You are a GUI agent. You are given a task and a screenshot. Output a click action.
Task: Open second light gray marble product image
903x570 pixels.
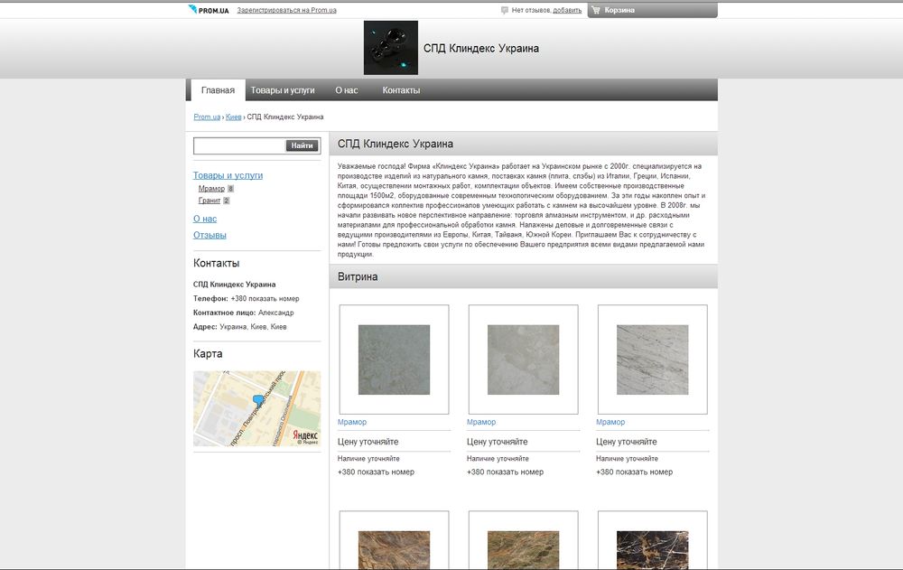523,360
